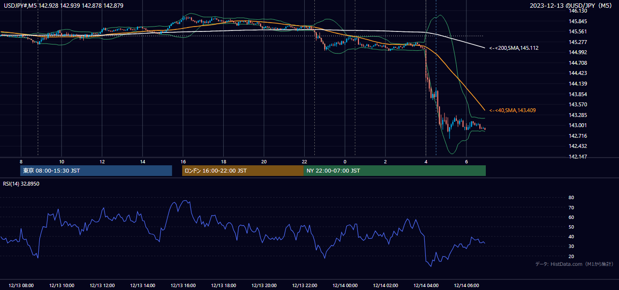Viewport: 619px width, 290px height.
Task: Click price axis value 143.285
Action: [578, 115]
